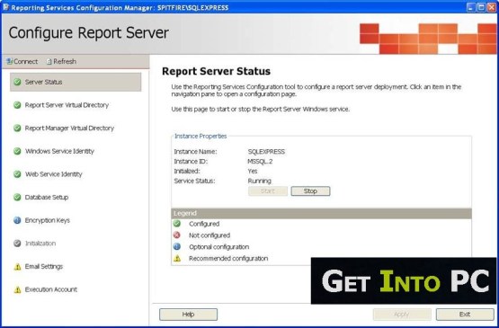Click the application icon in title bar
The image size is (499, 328).
point(5,7)
